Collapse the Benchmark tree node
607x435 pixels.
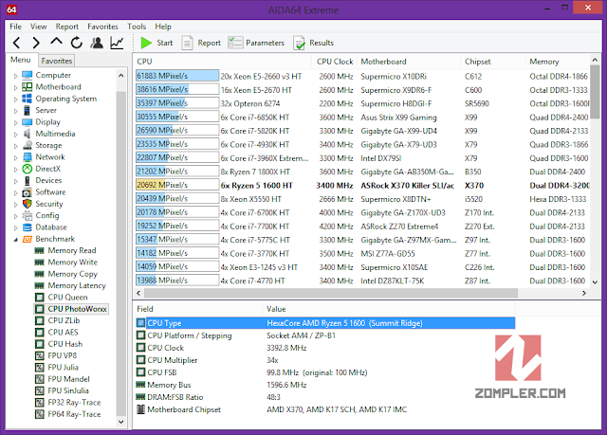coord(15,240)
